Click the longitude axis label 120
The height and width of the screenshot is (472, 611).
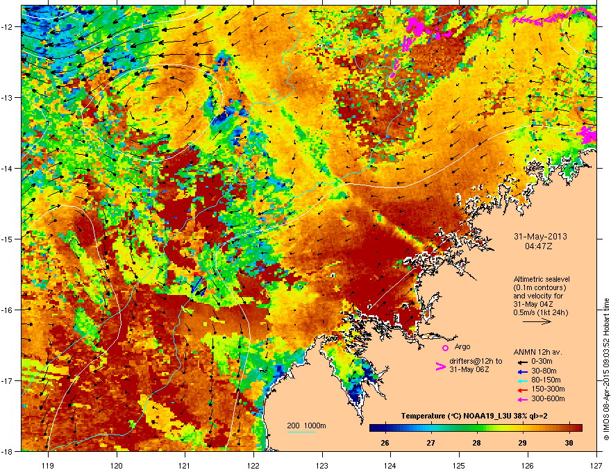point(117,466)
